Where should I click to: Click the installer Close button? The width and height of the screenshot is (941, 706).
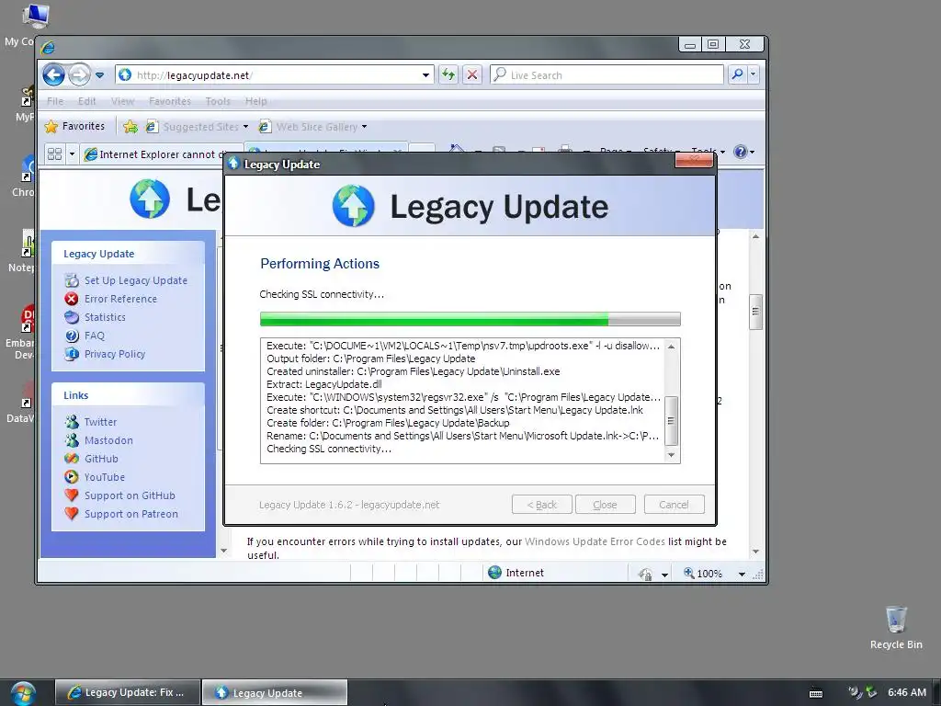605,505
